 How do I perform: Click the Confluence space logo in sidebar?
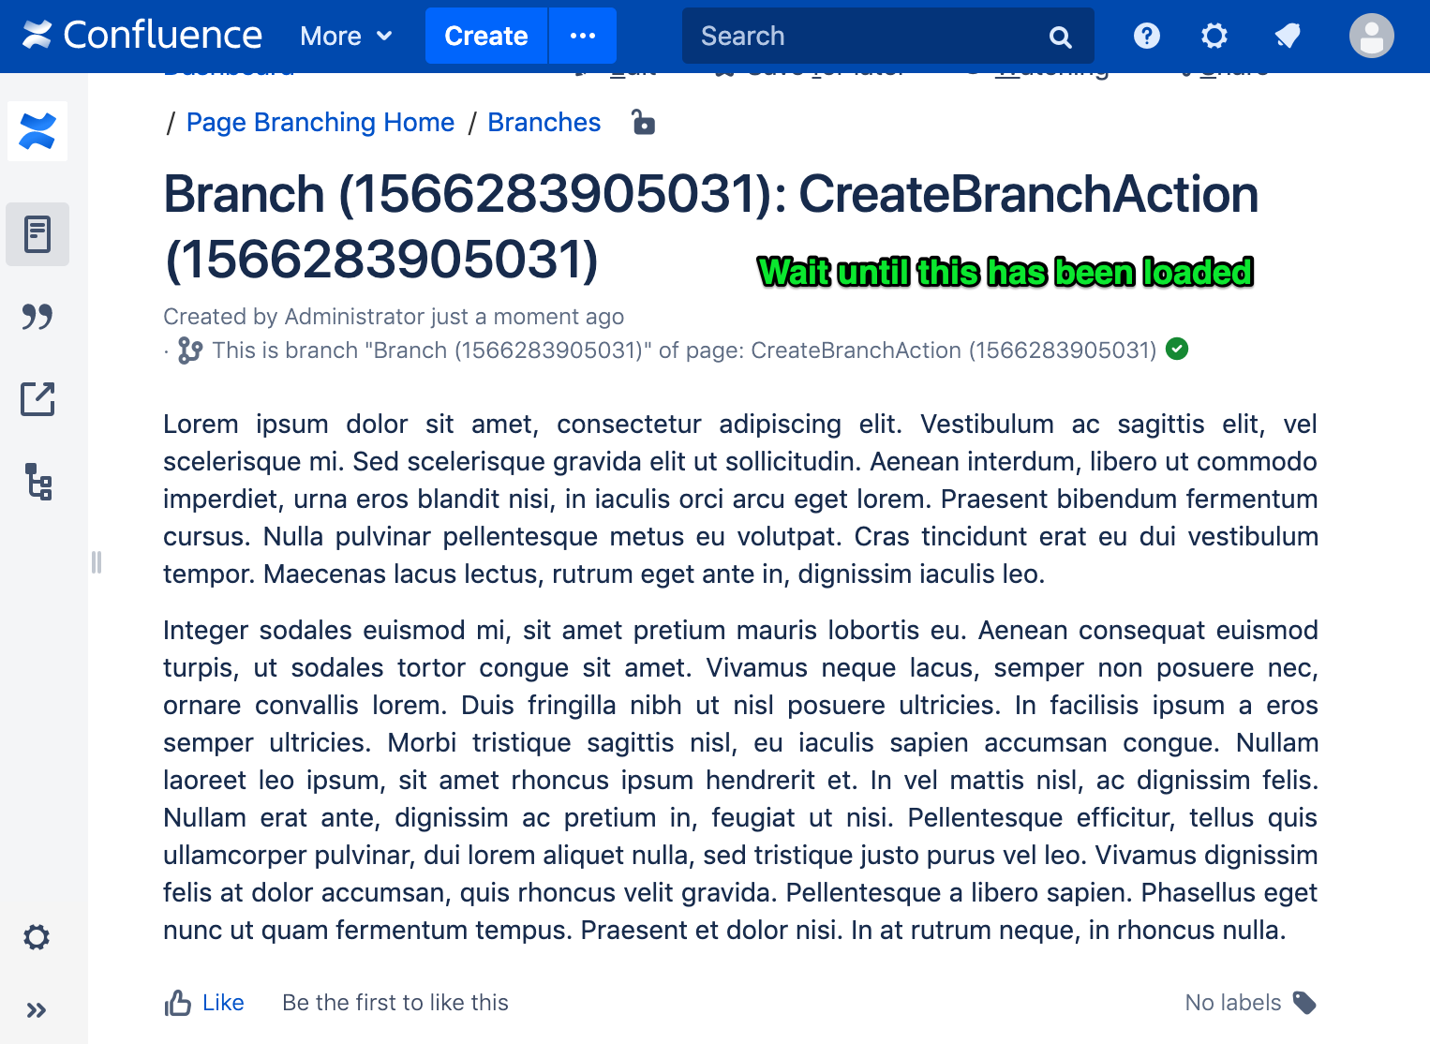click(37, 131)
